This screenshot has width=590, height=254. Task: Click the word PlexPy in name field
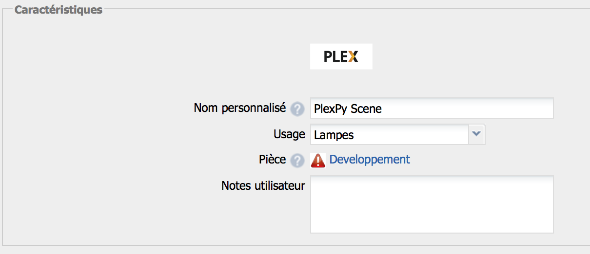pyautogui.click(x=331, y=109)
